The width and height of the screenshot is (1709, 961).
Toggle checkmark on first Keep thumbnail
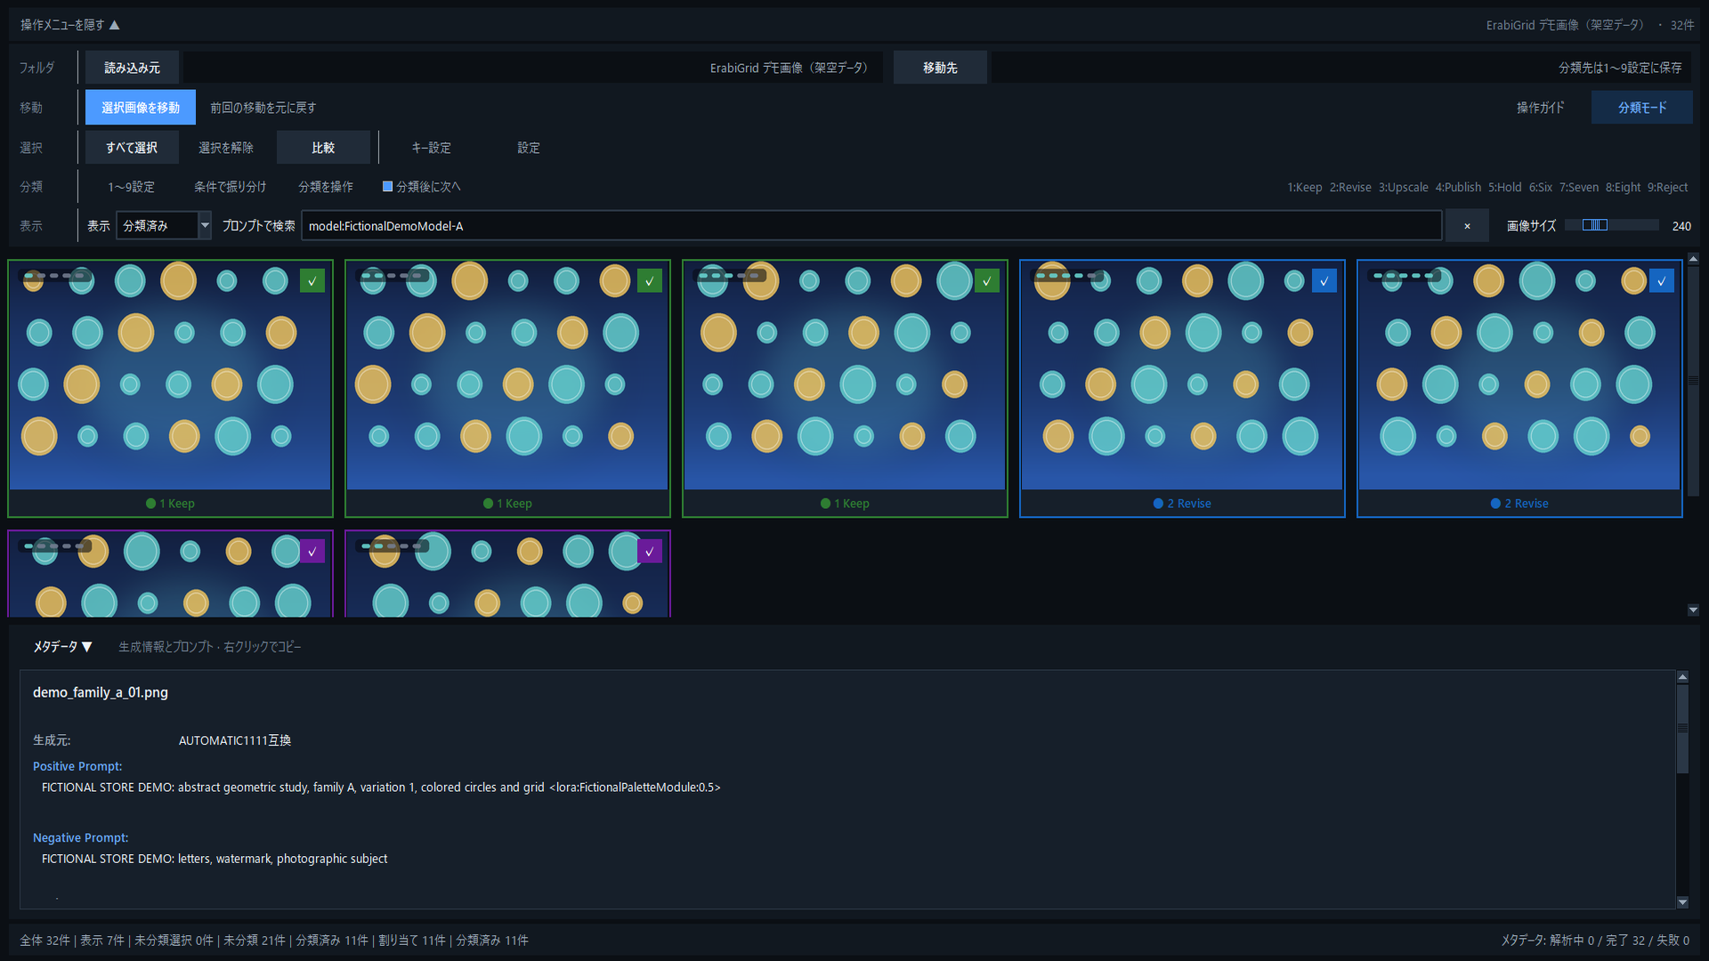(312, 281)
